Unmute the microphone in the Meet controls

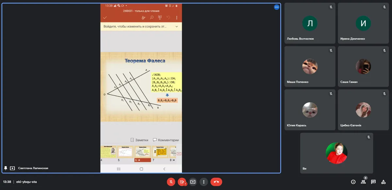click(171, 182)
